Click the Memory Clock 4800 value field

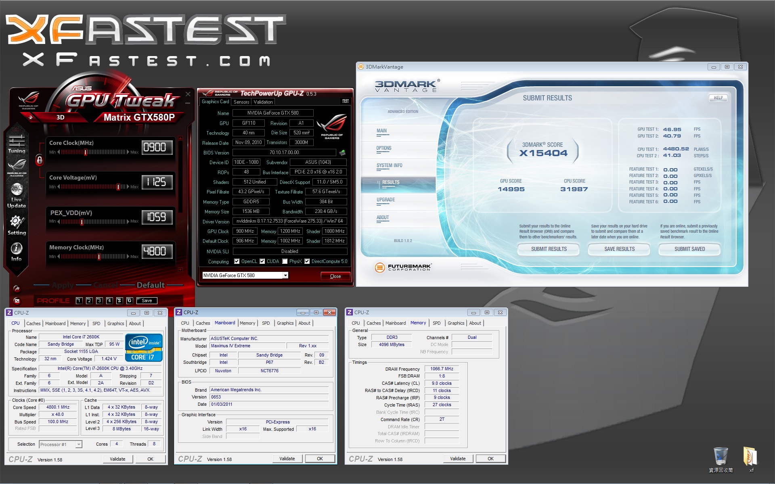point(157,251)
